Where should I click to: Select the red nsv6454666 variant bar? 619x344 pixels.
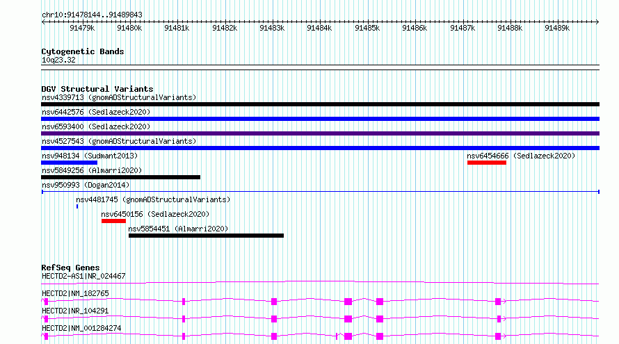[486, 163]
